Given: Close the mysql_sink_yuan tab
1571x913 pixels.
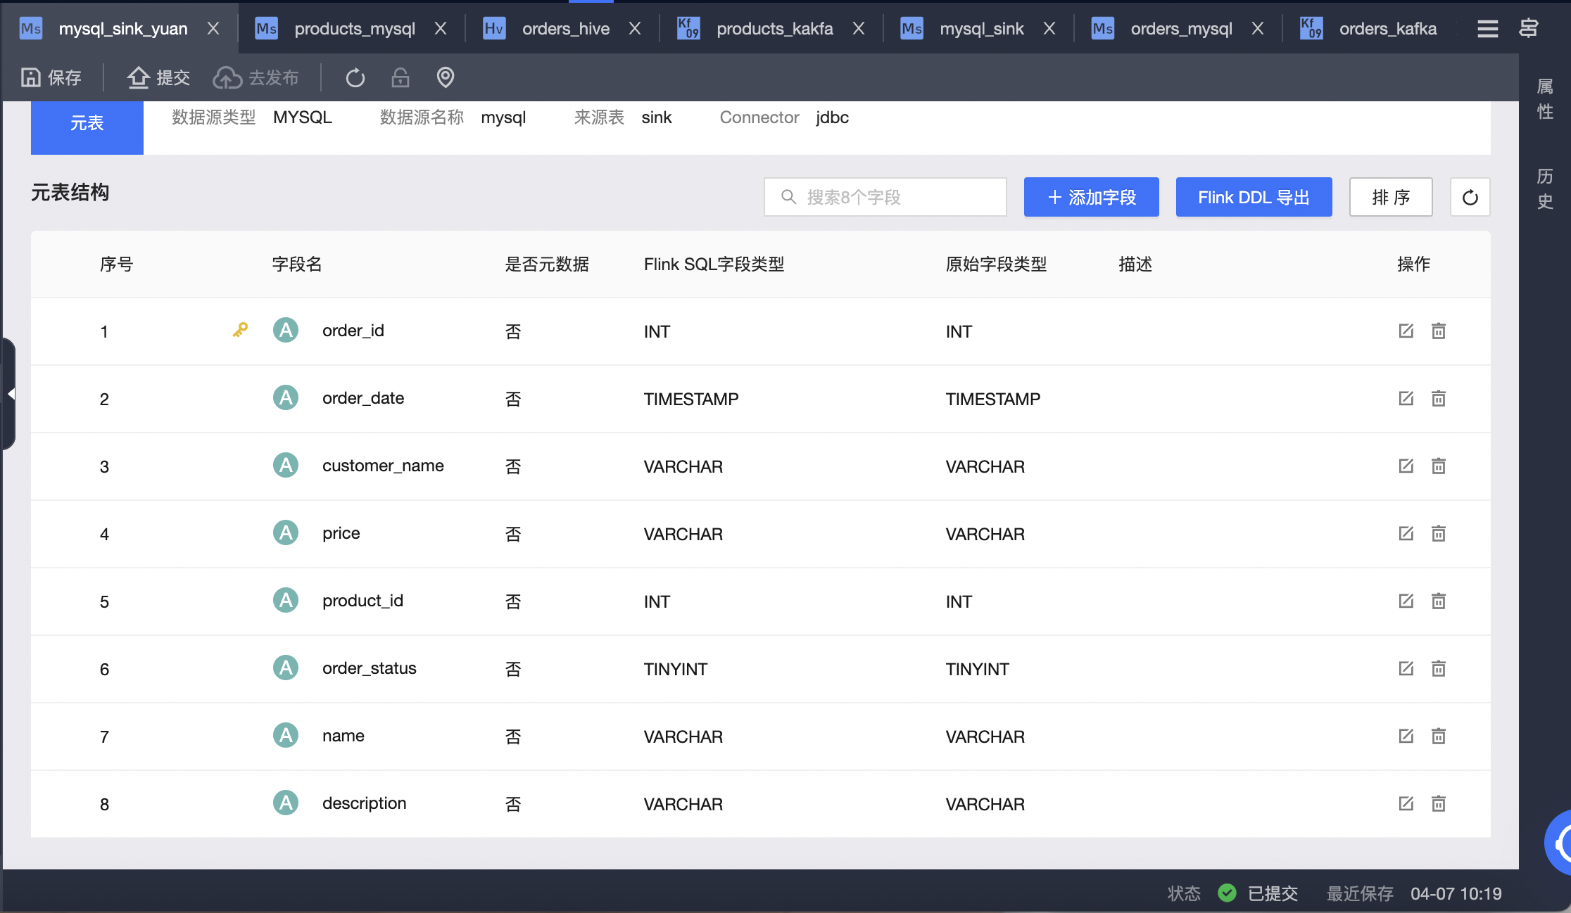Looking at the screenshot, I should coord(213,28).
